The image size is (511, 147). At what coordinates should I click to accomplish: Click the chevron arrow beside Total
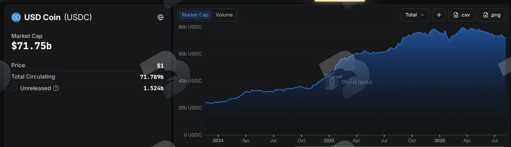(x=423, y=15)
